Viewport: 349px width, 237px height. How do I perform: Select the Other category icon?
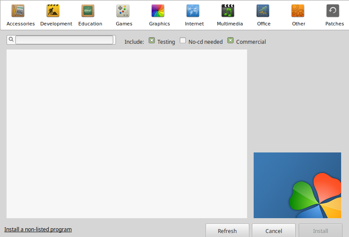pyautogui.click(x=298, y=11)
